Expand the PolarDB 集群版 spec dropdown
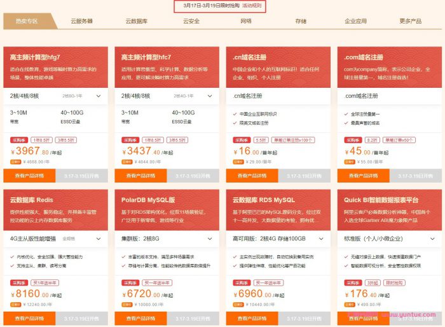Viewport: 445px width, 327px height. (210, 239)
